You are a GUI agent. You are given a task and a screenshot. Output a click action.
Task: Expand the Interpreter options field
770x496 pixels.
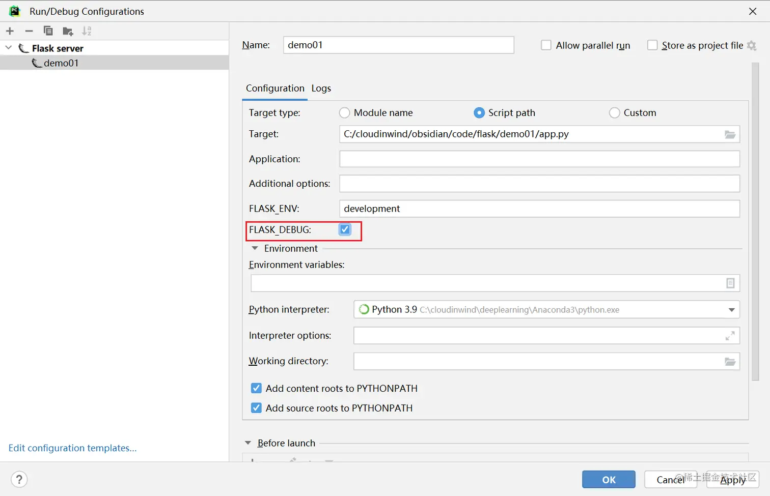point(730,336)
